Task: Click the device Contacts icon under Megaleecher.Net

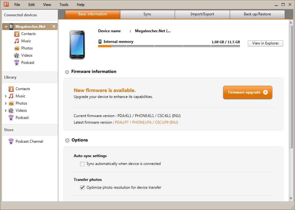Action: (x=17, y=34)
